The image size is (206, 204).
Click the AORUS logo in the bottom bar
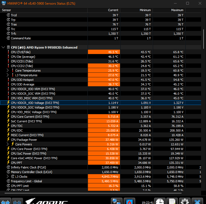click(x=47, y=201)
